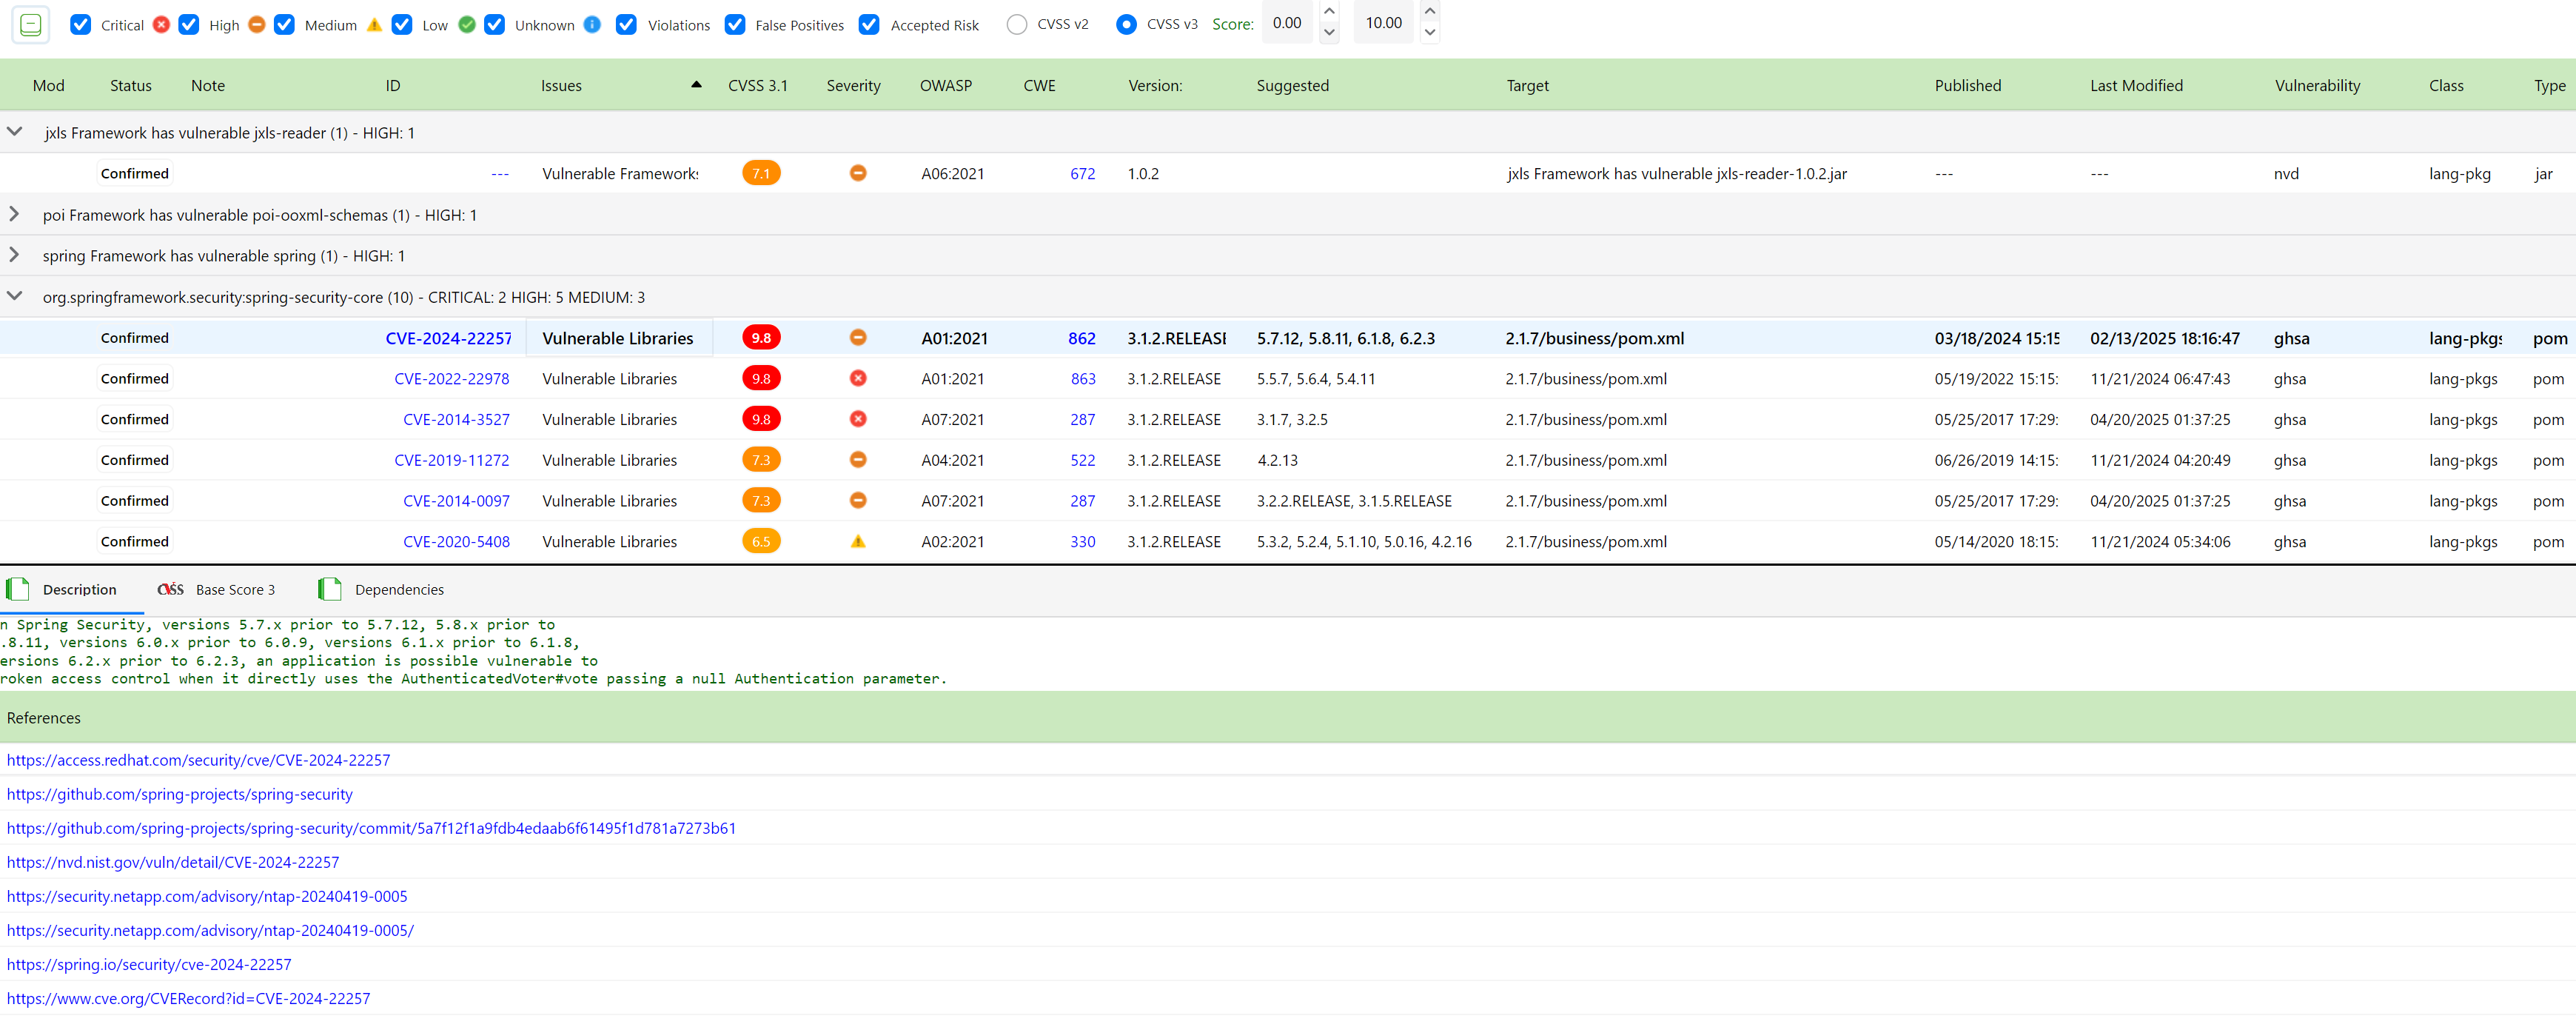
Task: Expand the spring Framework vulnerable group
Action: (15, 255)
